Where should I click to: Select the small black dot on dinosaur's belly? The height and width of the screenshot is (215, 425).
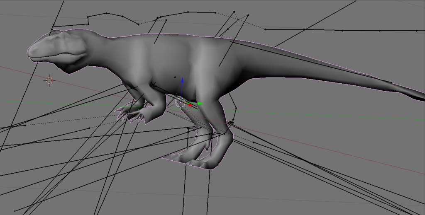(x=175, y=77)
